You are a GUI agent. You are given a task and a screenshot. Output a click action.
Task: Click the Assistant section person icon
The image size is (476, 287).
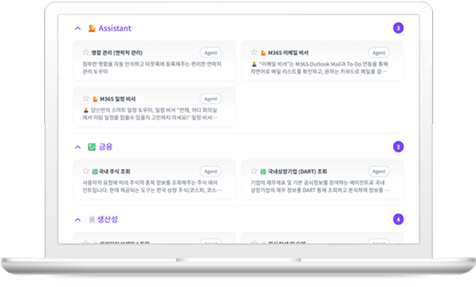(x=92, y=28)
